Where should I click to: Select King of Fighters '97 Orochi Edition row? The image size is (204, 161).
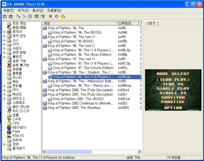point(83,68)
